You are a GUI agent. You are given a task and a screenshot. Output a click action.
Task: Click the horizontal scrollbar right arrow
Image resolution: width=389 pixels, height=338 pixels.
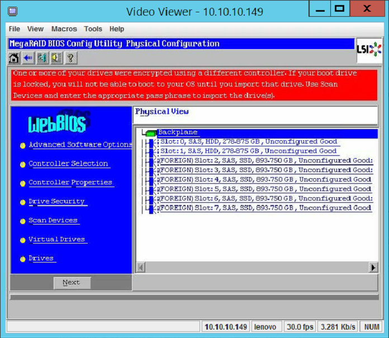point(373,268)
